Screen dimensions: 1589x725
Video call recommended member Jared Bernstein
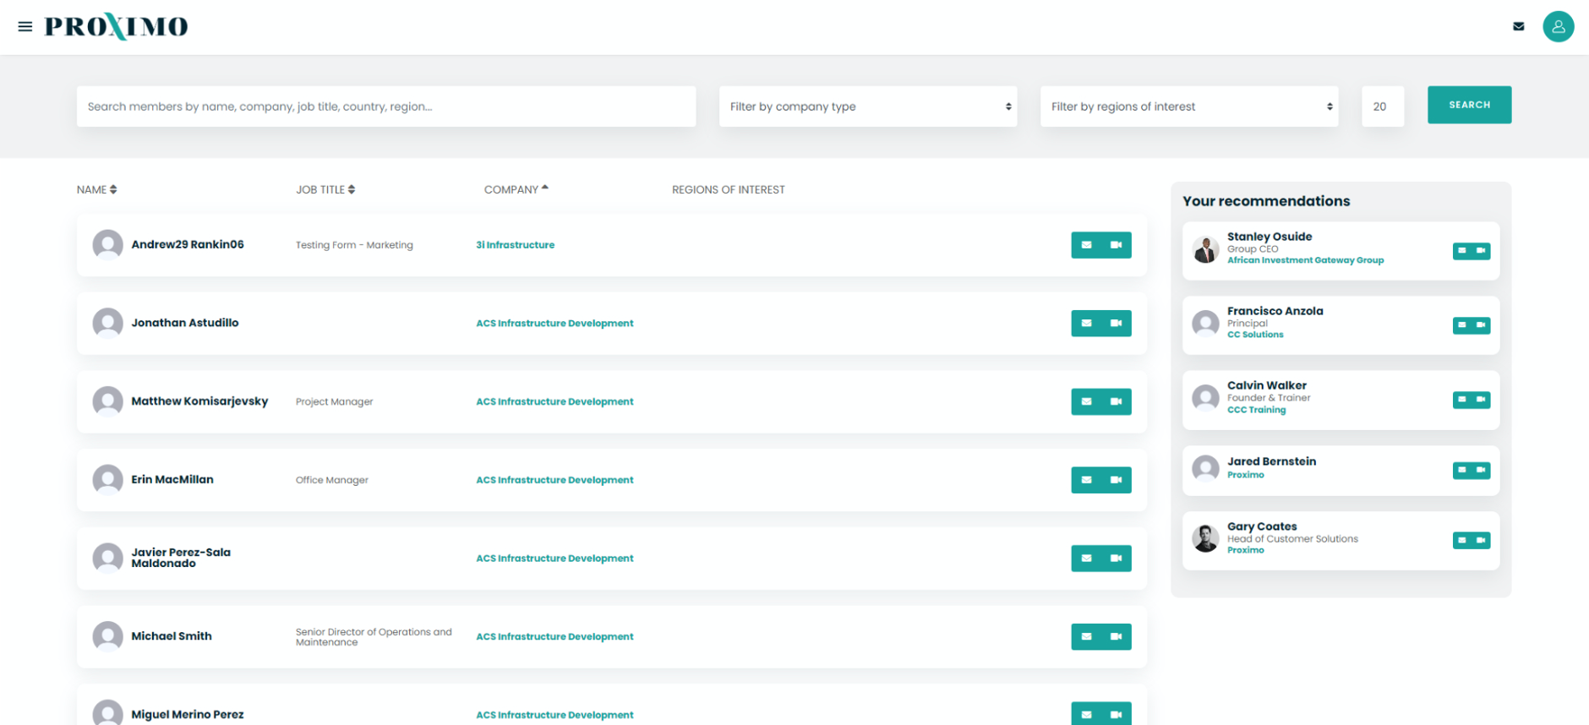1481,470
